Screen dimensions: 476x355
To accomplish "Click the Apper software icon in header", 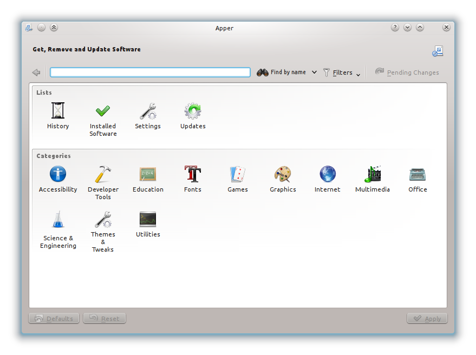I will click(x=438, y=51).
